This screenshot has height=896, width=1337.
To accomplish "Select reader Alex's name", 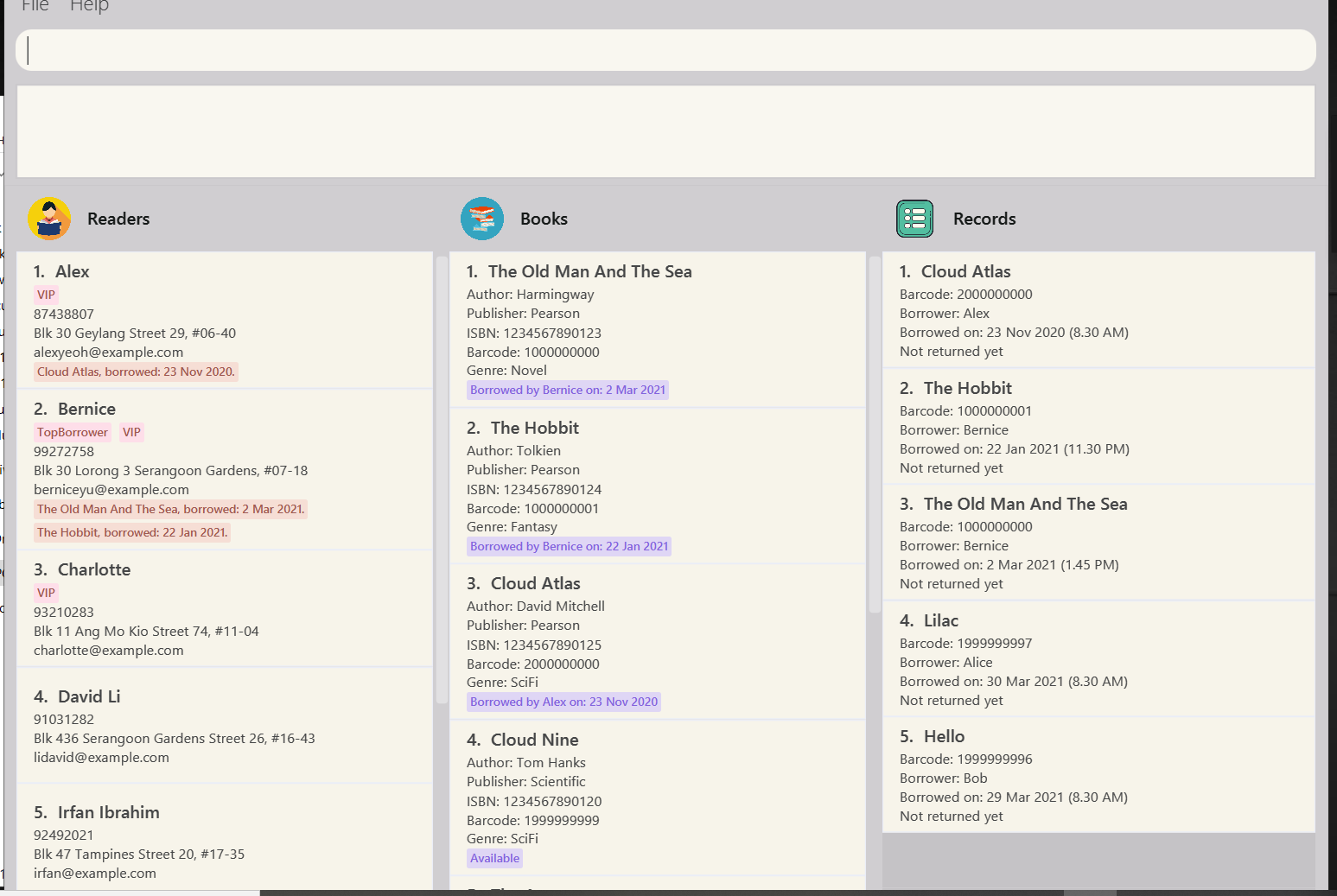I will pos(73,271).
